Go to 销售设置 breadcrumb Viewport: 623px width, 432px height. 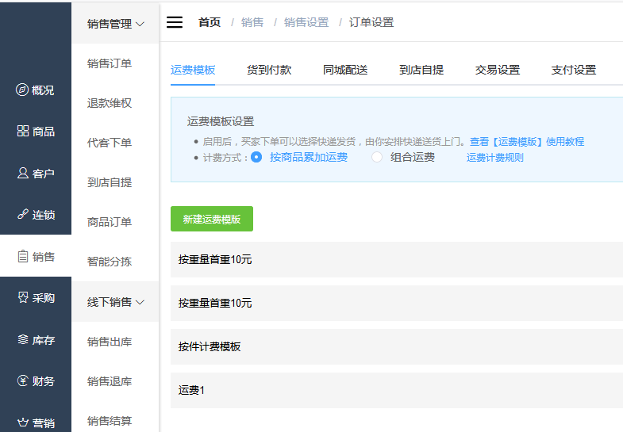pos(306,22)
